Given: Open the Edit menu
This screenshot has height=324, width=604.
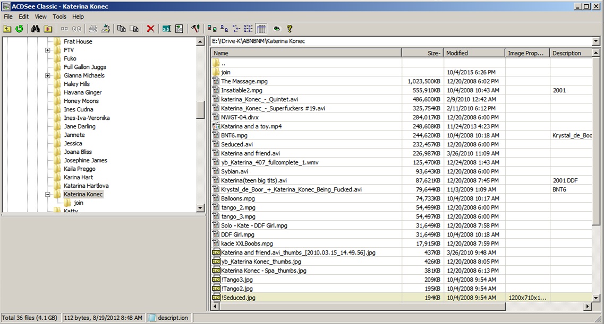Looking at the screenshot, I should point(23,16).
